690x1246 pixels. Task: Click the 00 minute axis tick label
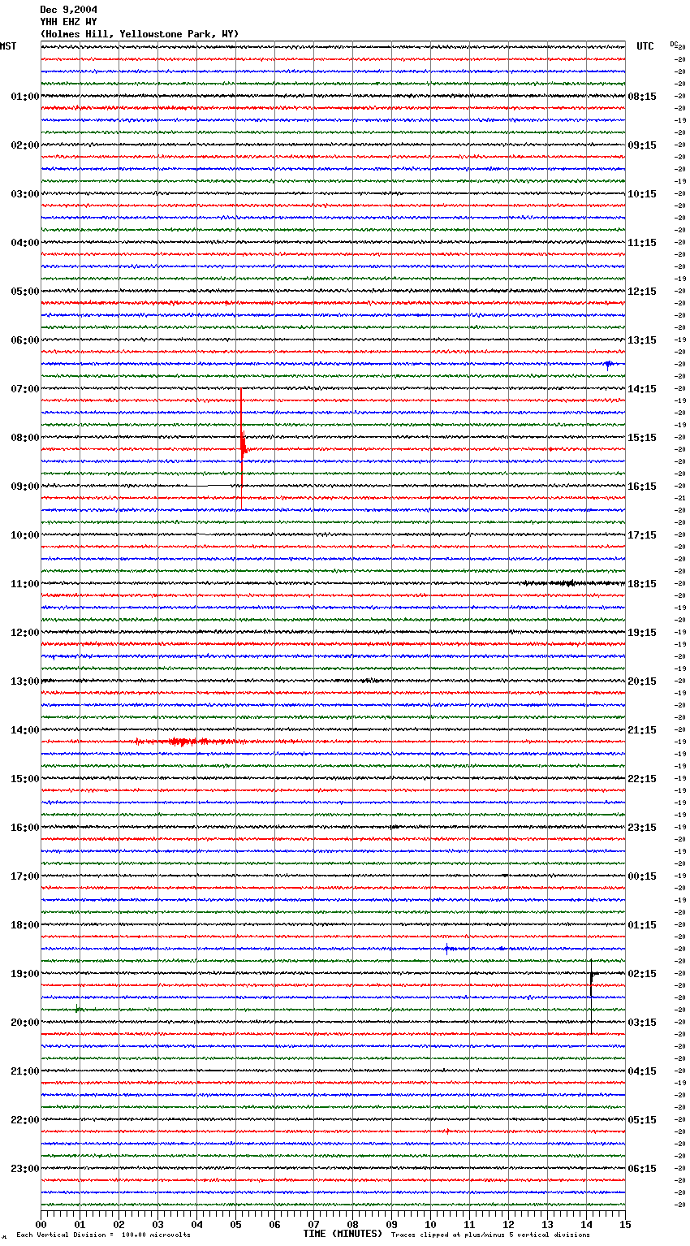tap(41, 1224)
